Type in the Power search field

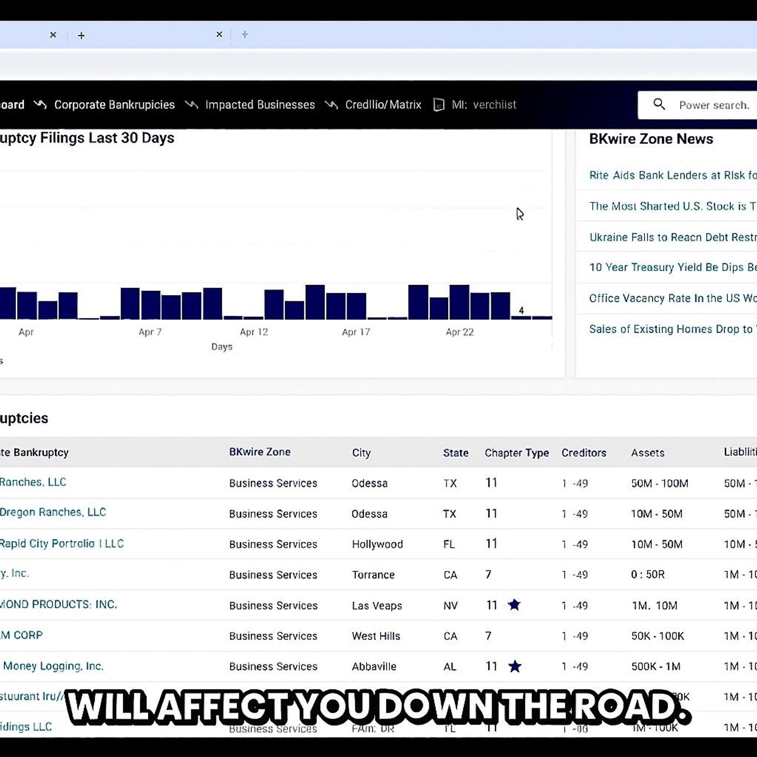pyautogui.click(x=714, y=105)
